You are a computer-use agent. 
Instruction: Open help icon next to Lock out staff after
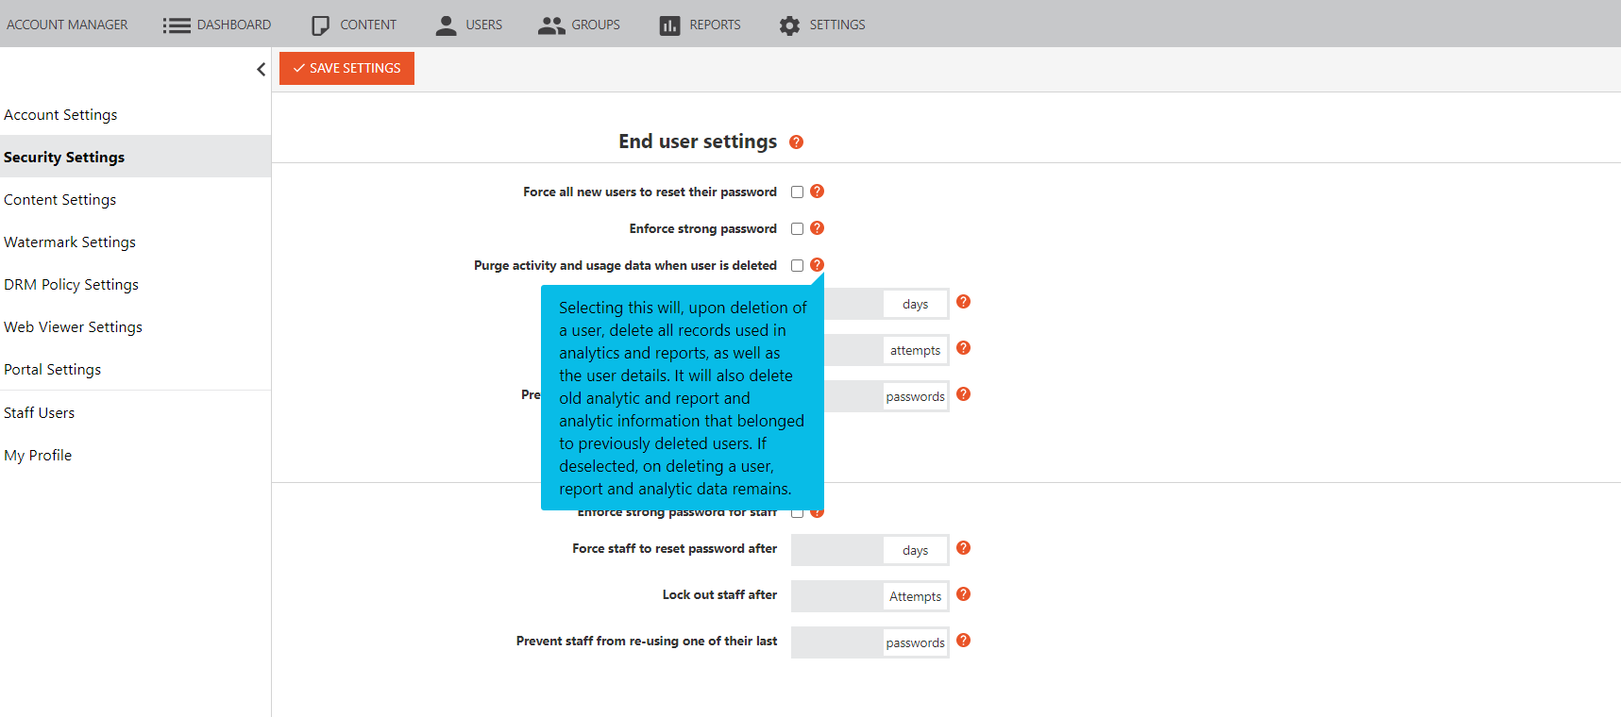point(963,594)
